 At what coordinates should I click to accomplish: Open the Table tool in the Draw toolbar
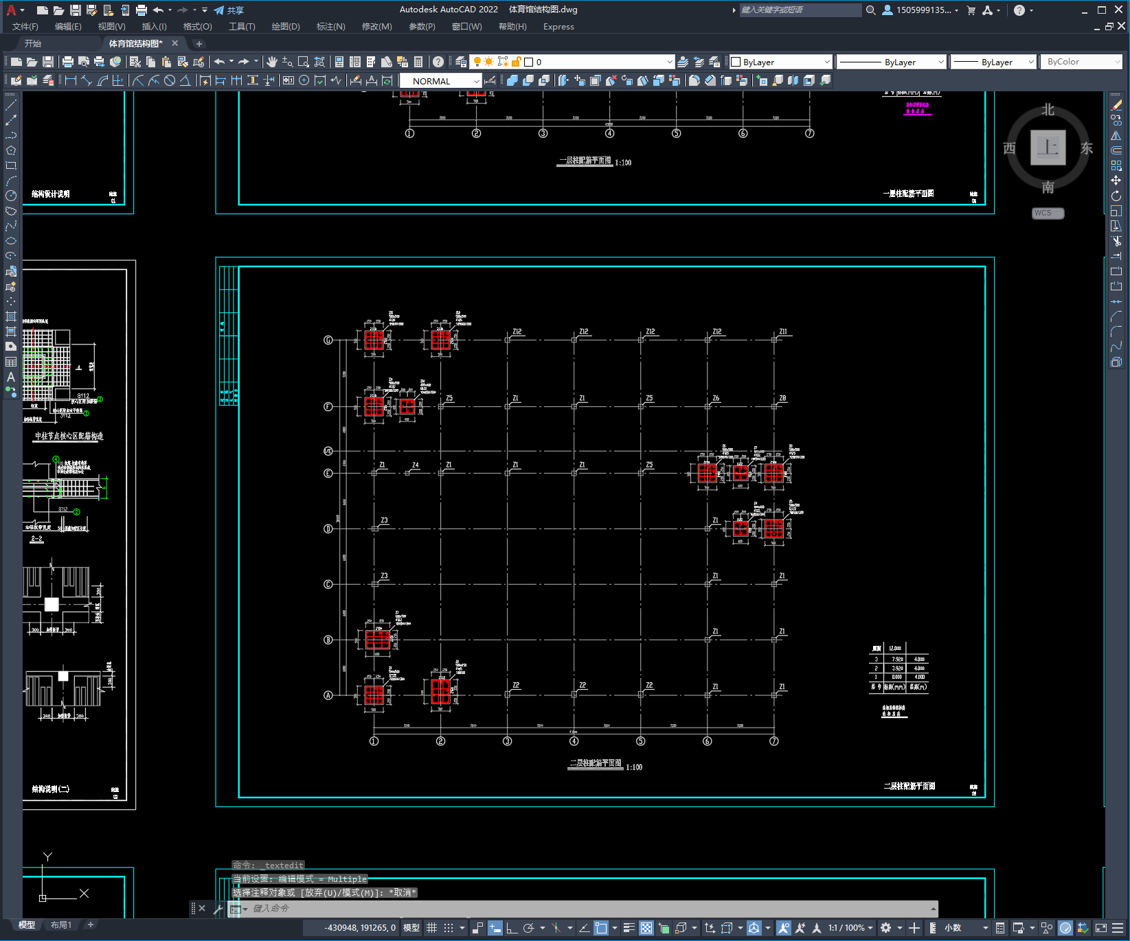11,362
